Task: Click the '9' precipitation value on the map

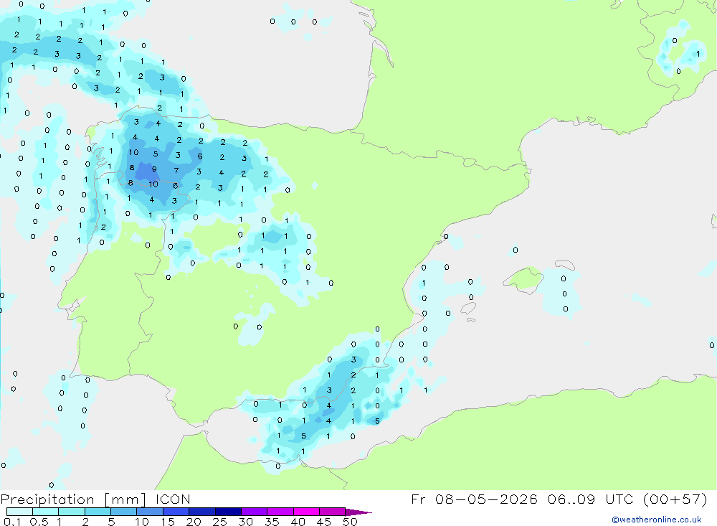Action: (x=154, y=169)
